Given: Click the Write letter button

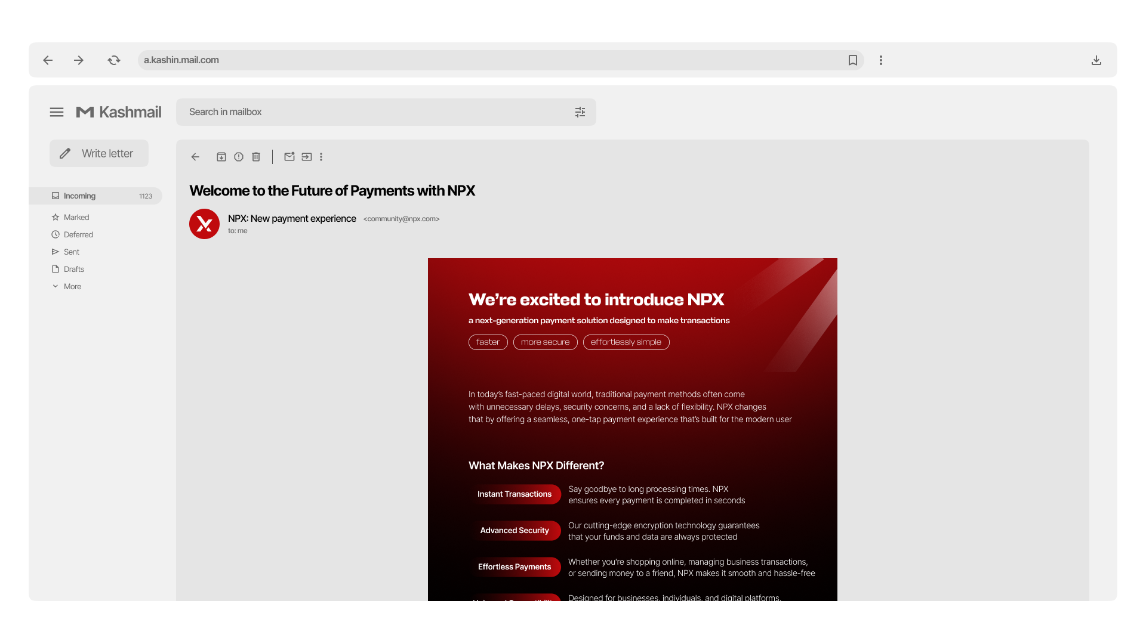Looking at the screenshot, I should [x=99, y=153].
